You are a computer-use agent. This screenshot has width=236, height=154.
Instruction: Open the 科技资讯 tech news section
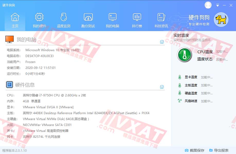(161, 20)
